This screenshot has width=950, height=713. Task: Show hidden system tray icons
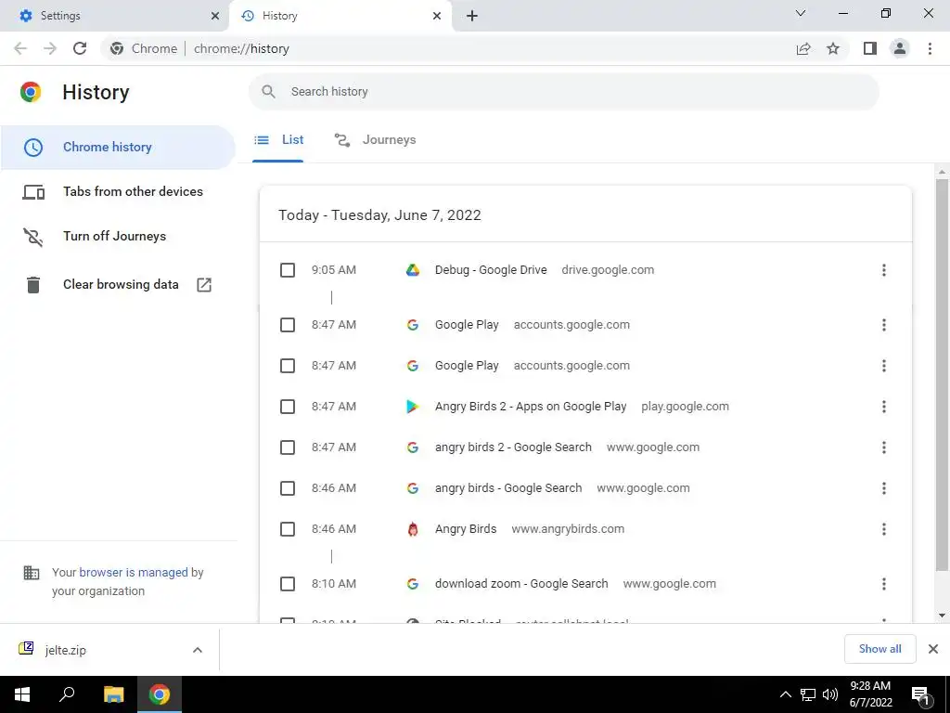785,694
